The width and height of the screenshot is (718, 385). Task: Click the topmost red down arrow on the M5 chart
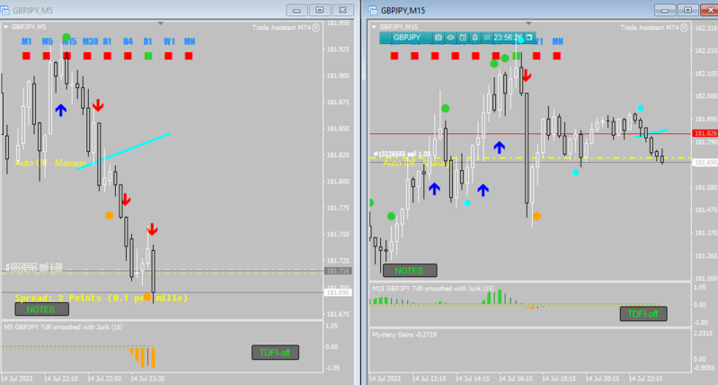98,105
